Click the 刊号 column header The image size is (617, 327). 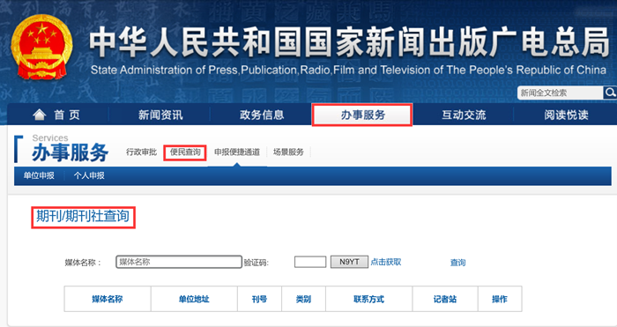[x=259, y=299]
